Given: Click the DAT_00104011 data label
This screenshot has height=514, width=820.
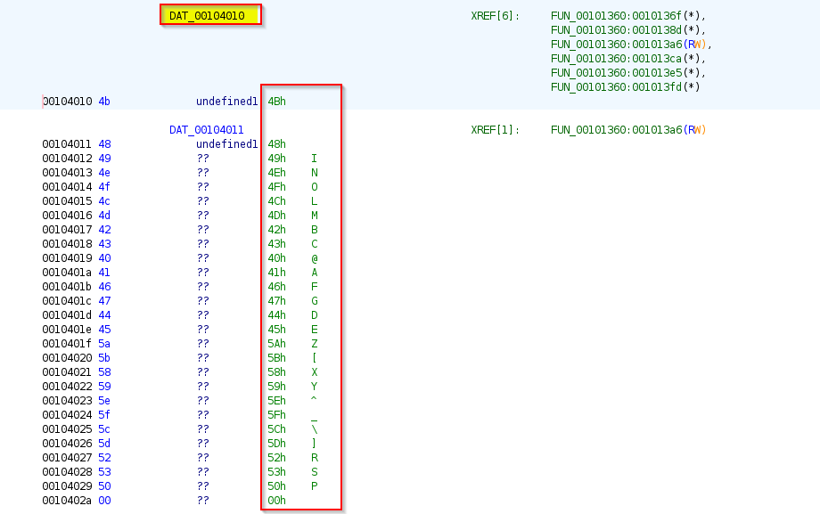Looking at the screenshot, I should (x=206, y=130).
